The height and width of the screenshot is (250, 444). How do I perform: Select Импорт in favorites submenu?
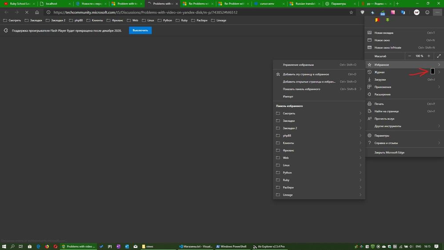(319, 97)
